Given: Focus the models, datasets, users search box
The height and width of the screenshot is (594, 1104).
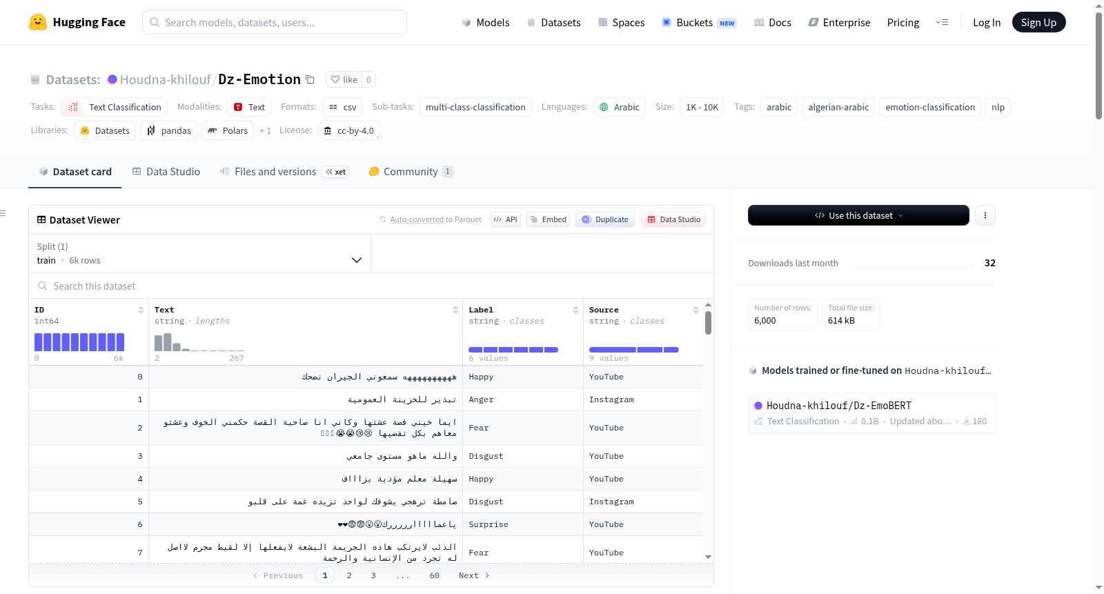Looking at the screenshot, I should tap(275, 22).
